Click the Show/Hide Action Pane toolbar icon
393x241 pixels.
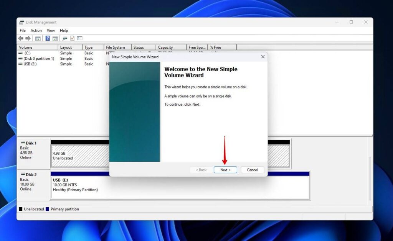click(x=55, y=38)
